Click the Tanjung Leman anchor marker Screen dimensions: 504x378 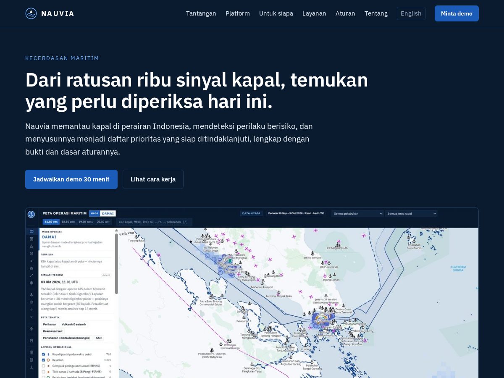tap(330, 276)
